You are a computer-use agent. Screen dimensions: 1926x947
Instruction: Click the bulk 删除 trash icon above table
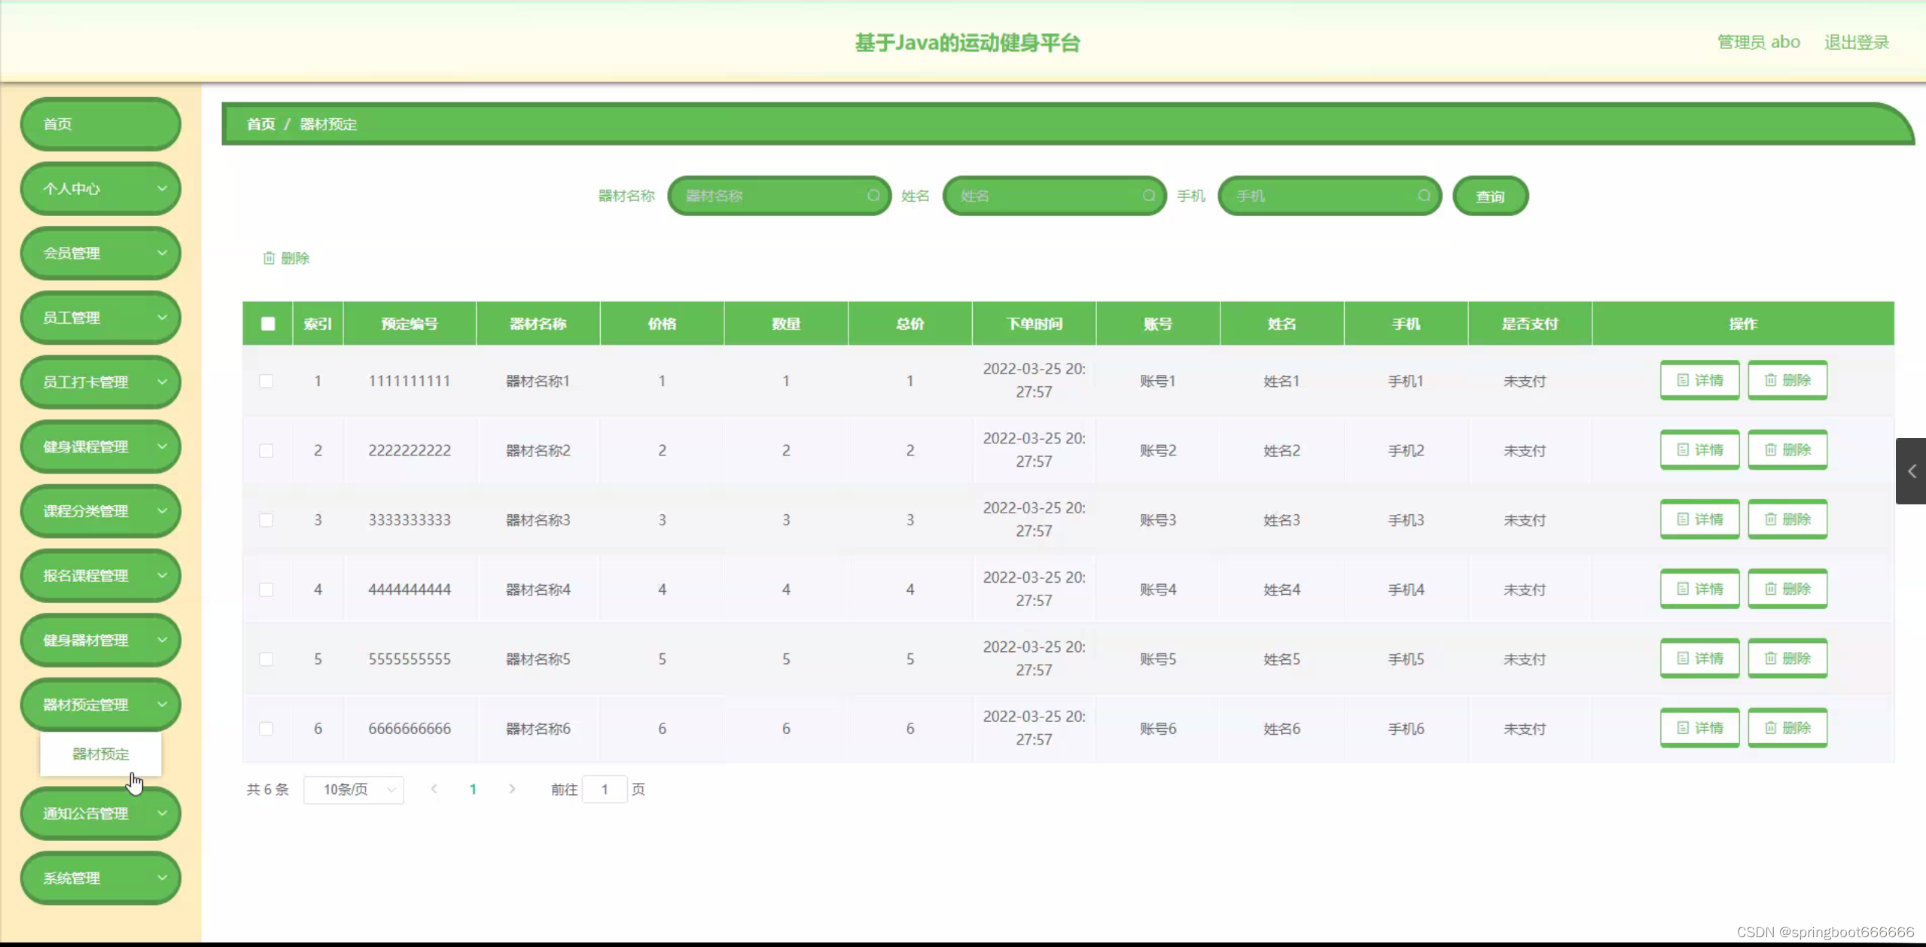tap(269, 258)
